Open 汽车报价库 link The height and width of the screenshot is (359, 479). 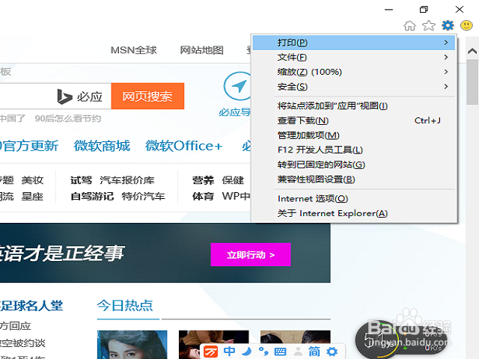click(127, 180)
